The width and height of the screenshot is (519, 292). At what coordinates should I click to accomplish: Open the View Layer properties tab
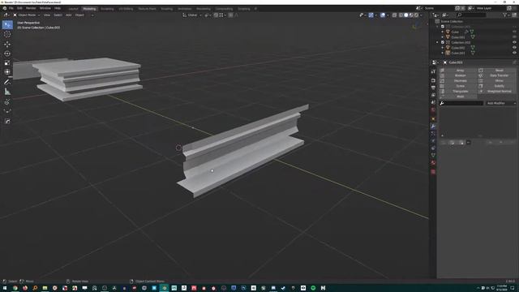click(x=433, y=95)
